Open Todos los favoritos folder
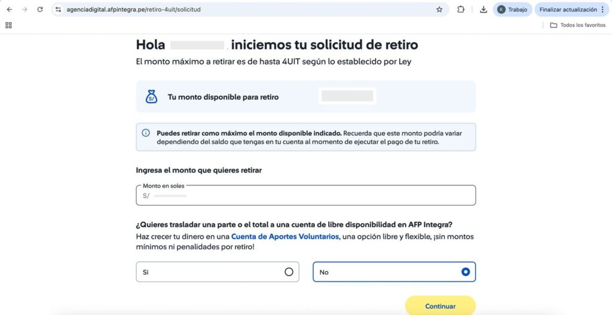This screenshot has height=315, width=612. click(578, 25)
